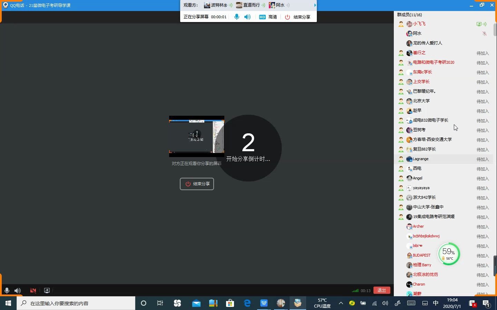This screenshot has height=310, width=497.
Task: Click the 59% floating CPU monitor widget
Action: point(449,254)
